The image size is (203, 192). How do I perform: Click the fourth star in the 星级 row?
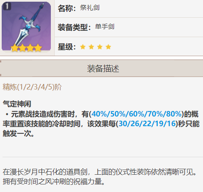[108, 47]
